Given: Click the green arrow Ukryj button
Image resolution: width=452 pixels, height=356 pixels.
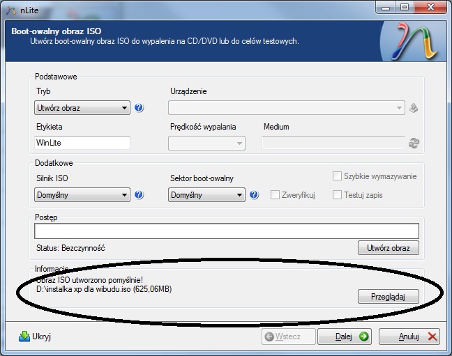Looking at the screenshot, I should pos(35,336).
